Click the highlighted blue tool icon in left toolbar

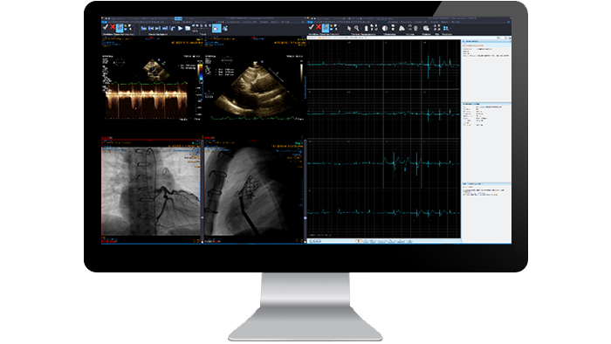[216, 29]
